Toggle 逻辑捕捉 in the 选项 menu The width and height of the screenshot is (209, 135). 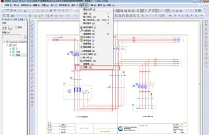click(97, 34)
